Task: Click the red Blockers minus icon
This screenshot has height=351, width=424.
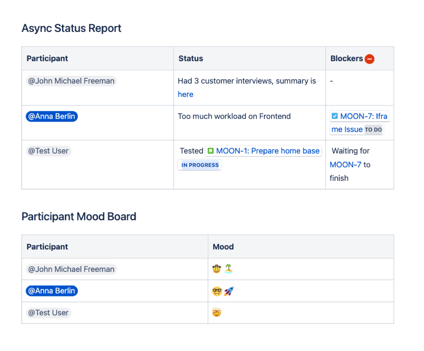Action: coord(369,59)
